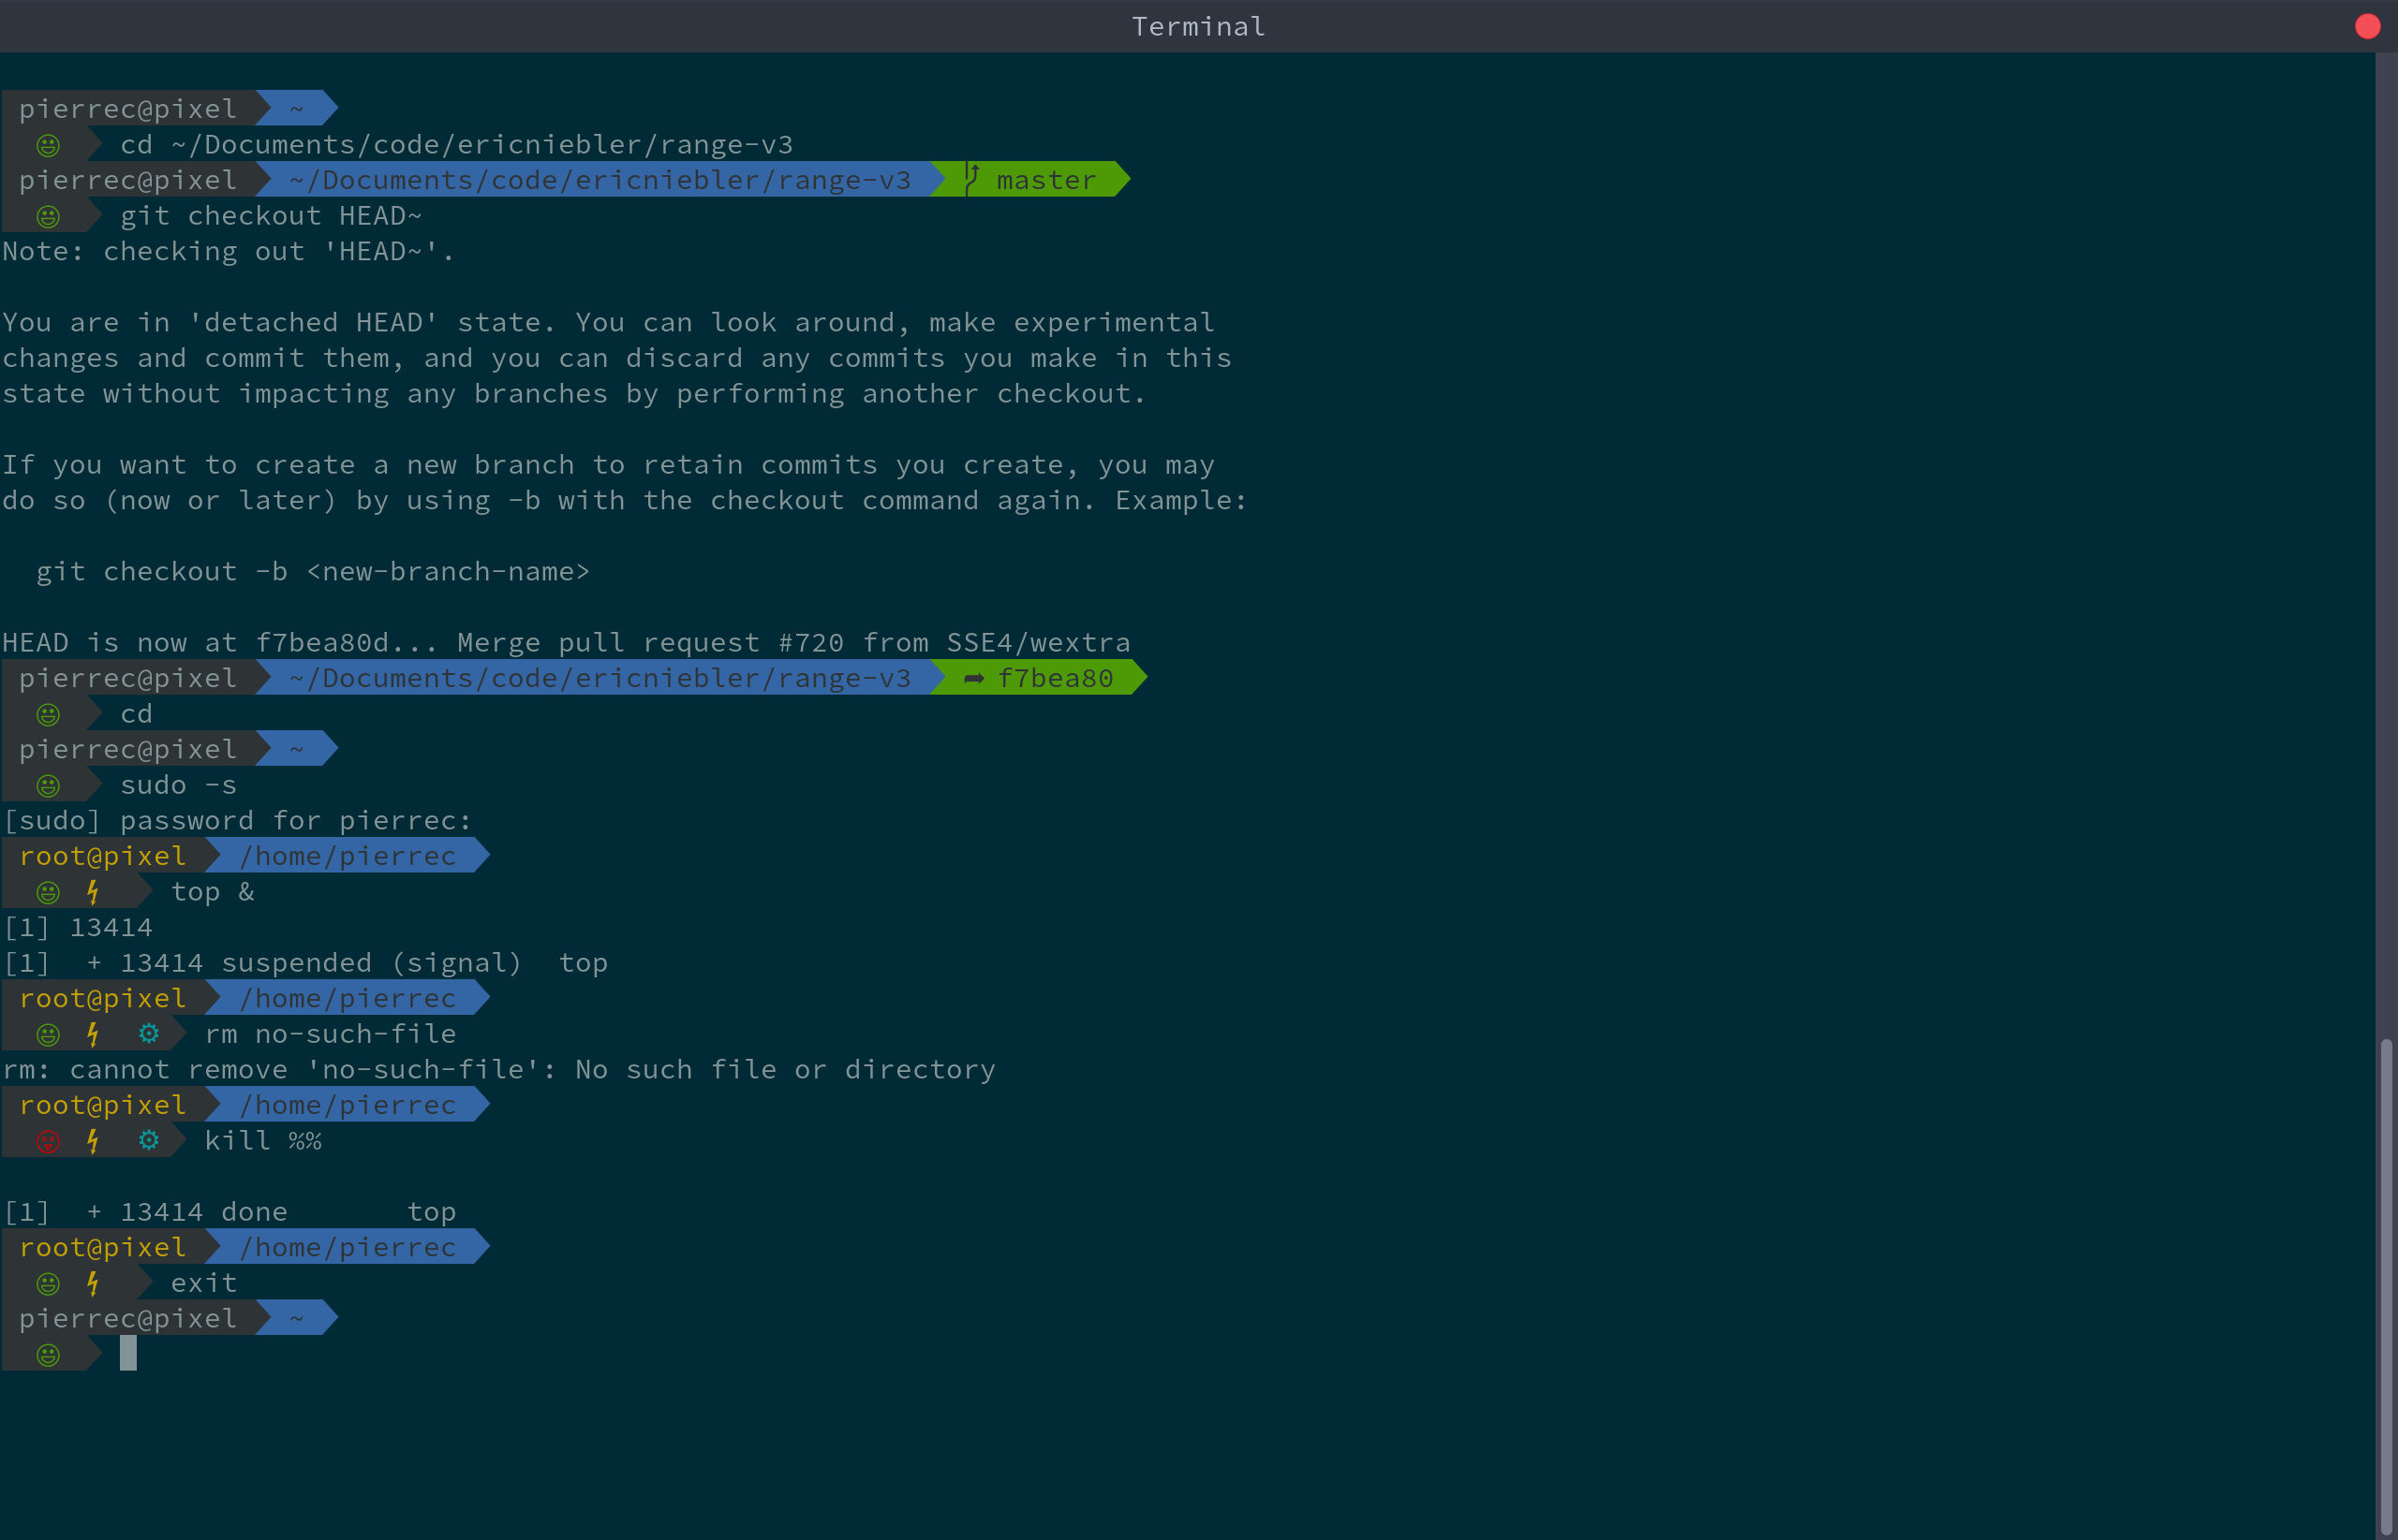Click the /home/pierrec path segment above exit
Image resolution: width=2398 pixels, height=1540 pixels.
[x=348, y=1247]
